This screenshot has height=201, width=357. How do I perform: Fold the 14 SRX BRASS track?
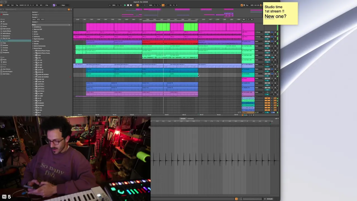[243, 64]
